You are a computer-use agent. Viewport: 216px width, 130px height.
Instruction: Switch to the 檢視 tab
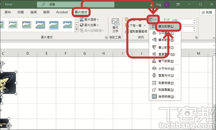[x=33, y=12]
